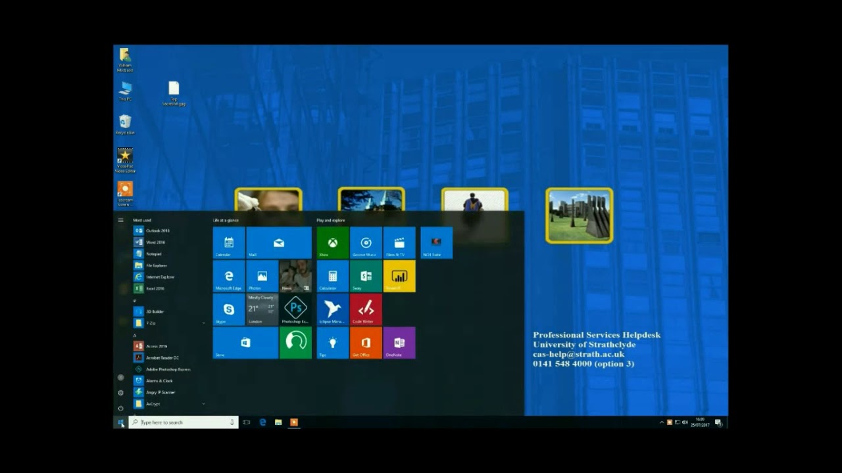
Task: Select the Recycle Bin desktop icon
Action: tap(125, 124)
